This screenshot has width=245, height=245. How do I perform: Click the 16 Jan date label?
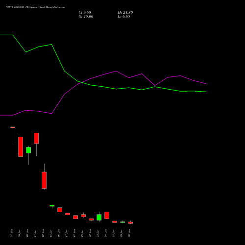pyautogui.click(x=59, y=233)
